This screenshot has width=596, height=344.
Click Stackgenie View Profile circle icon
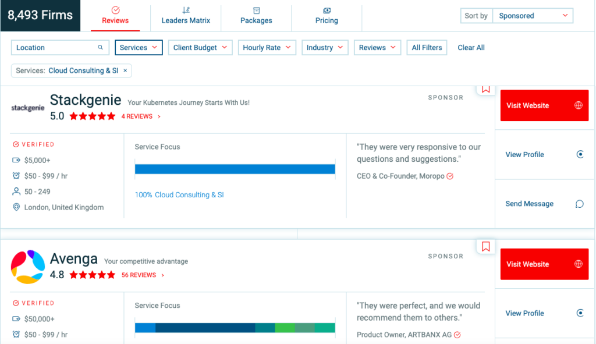pyautogui.click(x=580, y=154)
